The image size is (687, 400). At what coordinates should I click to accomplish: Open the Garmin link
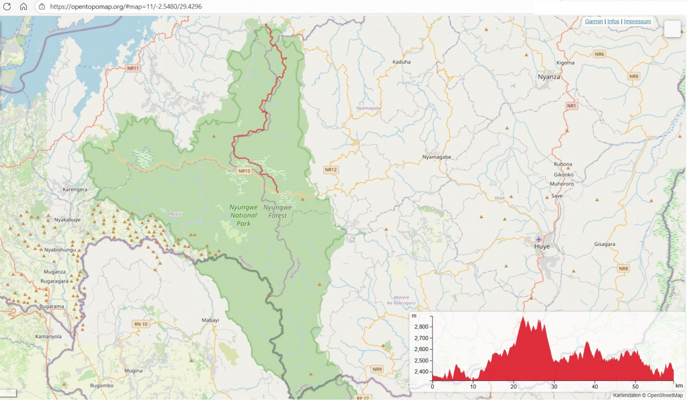(594, 21)
